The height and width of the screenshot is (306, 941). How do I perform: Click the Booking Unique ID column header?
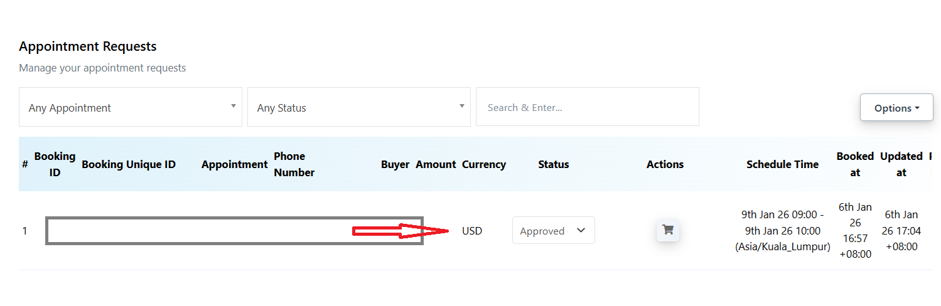(x=129, y=164)
